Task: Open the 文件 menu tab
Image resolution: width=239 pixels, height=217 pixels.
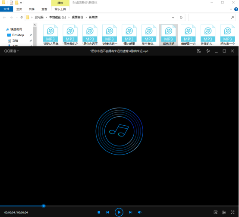Action: pyautogui.click(x=6, y=9)
